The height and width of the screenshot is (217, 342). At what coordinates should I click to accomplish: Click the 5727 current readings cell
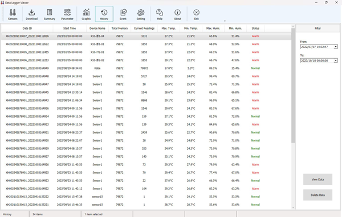tap(144, 77)
